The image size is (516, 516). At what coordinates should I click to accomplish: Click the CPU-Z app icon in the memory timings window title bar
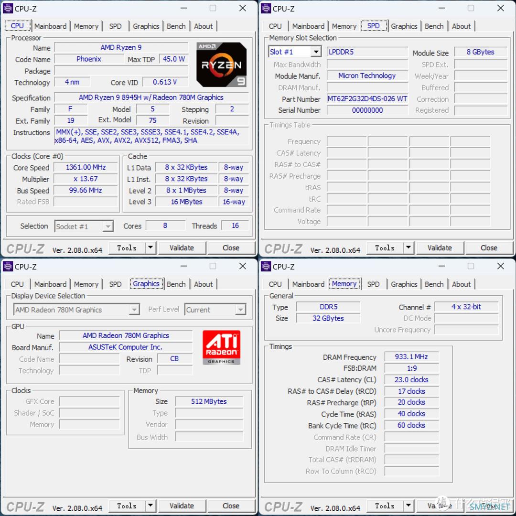[266, 266]
